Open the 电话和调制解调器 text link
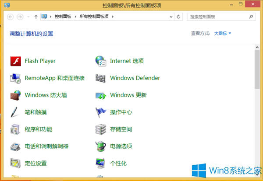 point(46,146)
